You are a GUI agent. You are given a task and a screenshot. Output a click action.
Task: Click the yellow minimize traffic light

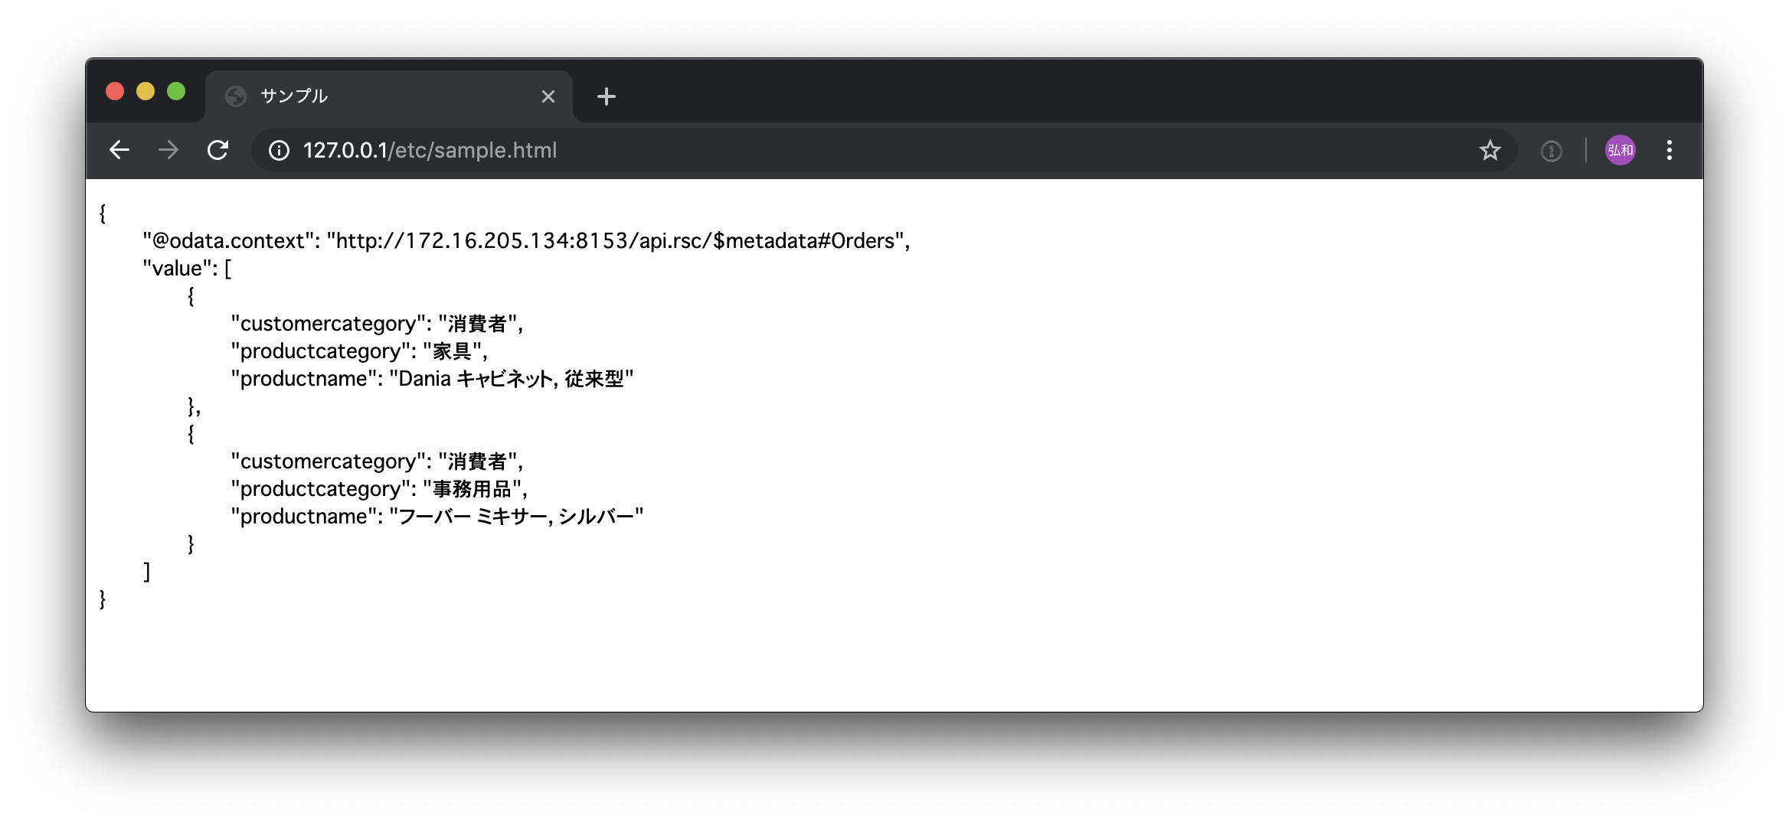[x=146, y=91]
